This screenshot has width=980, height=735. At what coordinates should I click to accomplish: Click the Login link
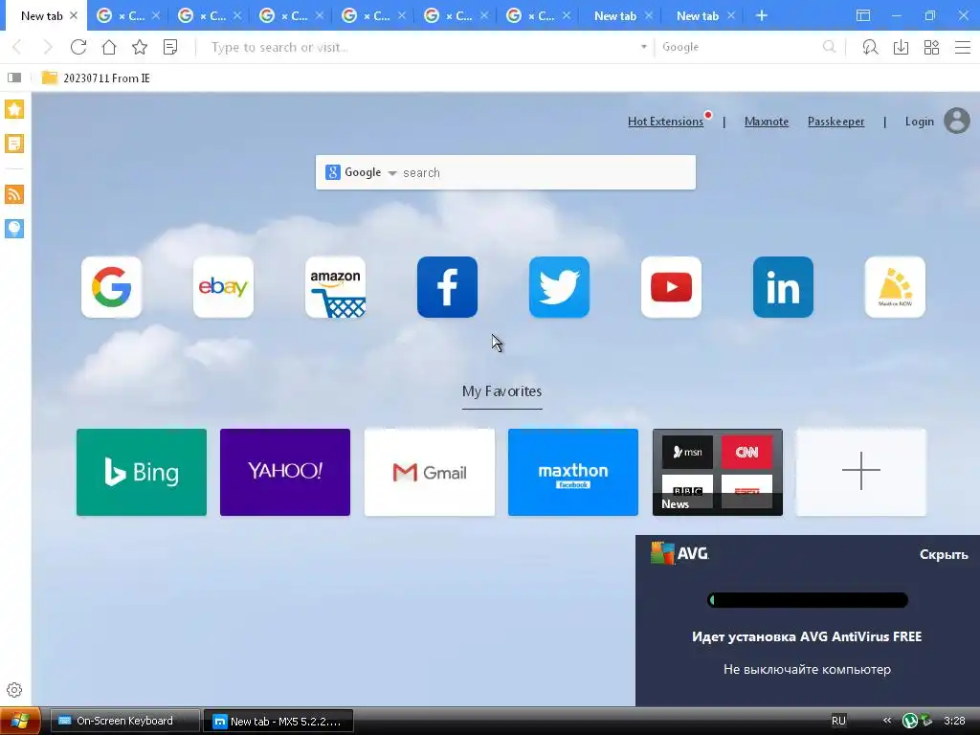(920, 122)
